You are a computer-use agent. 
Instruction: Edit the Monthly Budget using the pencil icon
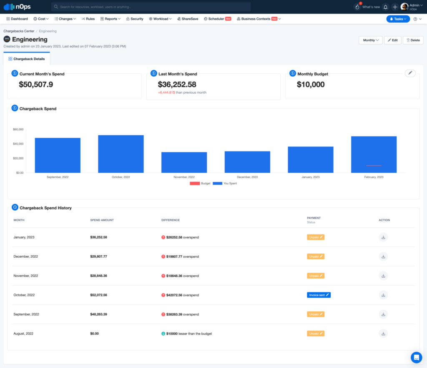[x=410, y=73]
